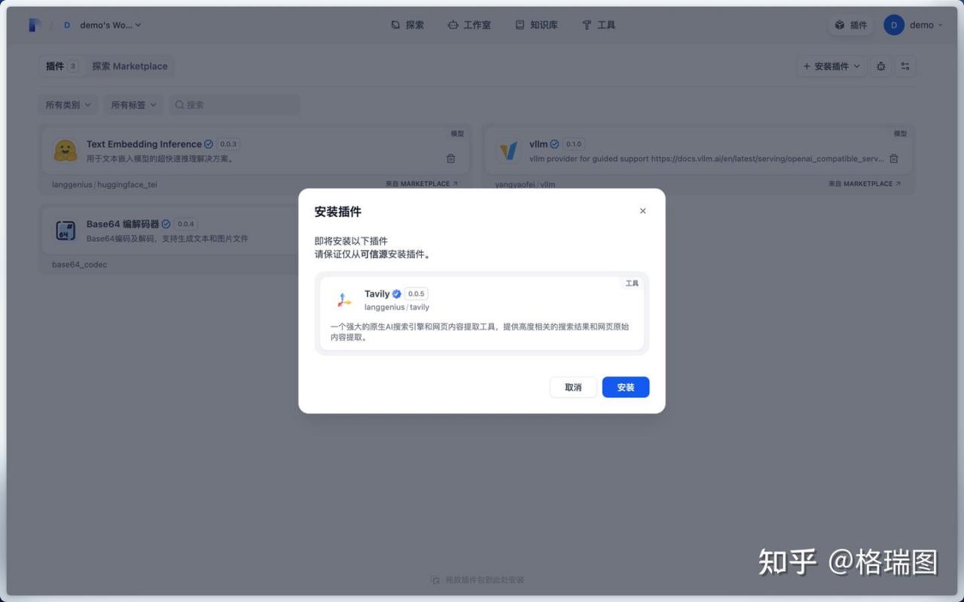Click the 工具 tag on Tavily card

tap(632, 284)
